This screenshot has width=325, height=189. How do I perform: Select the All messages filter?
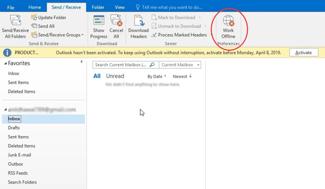97,76
